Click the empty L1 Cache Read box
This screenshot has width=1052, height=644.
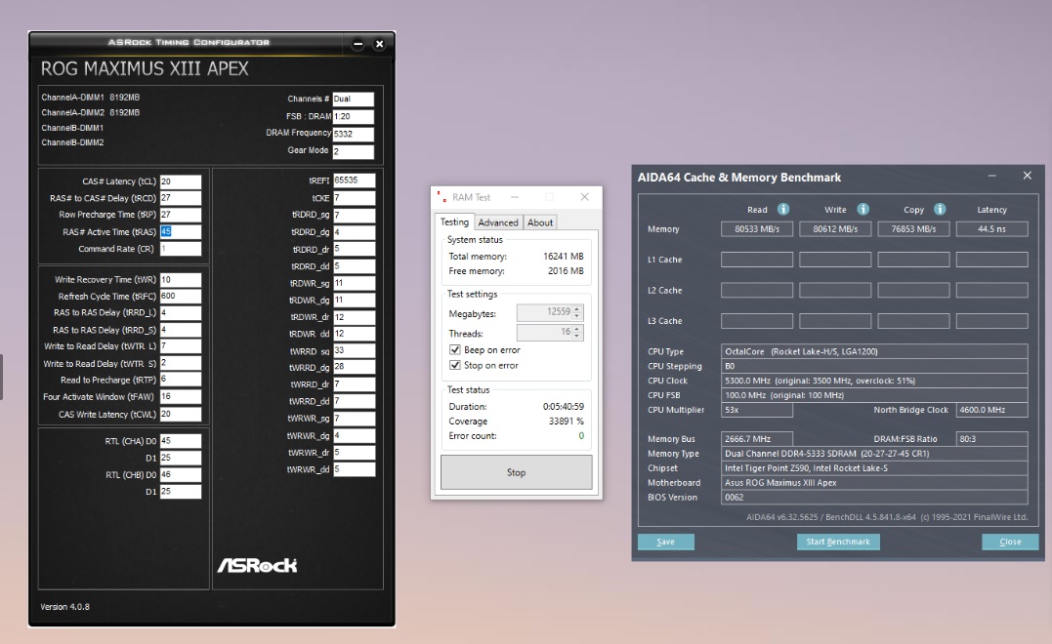pyautogui.click(x=757, y=260)
